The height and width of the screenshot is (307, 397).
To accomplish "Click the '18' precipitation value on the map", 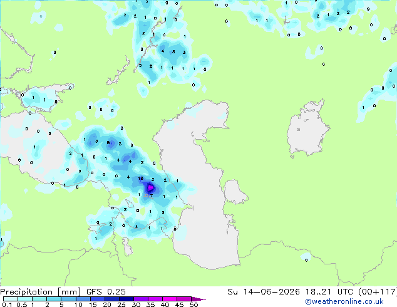I will 140,179.
